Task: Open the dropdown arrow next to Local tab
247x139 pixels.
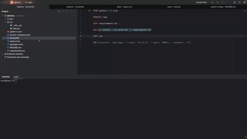Action: tap(20, 77)
